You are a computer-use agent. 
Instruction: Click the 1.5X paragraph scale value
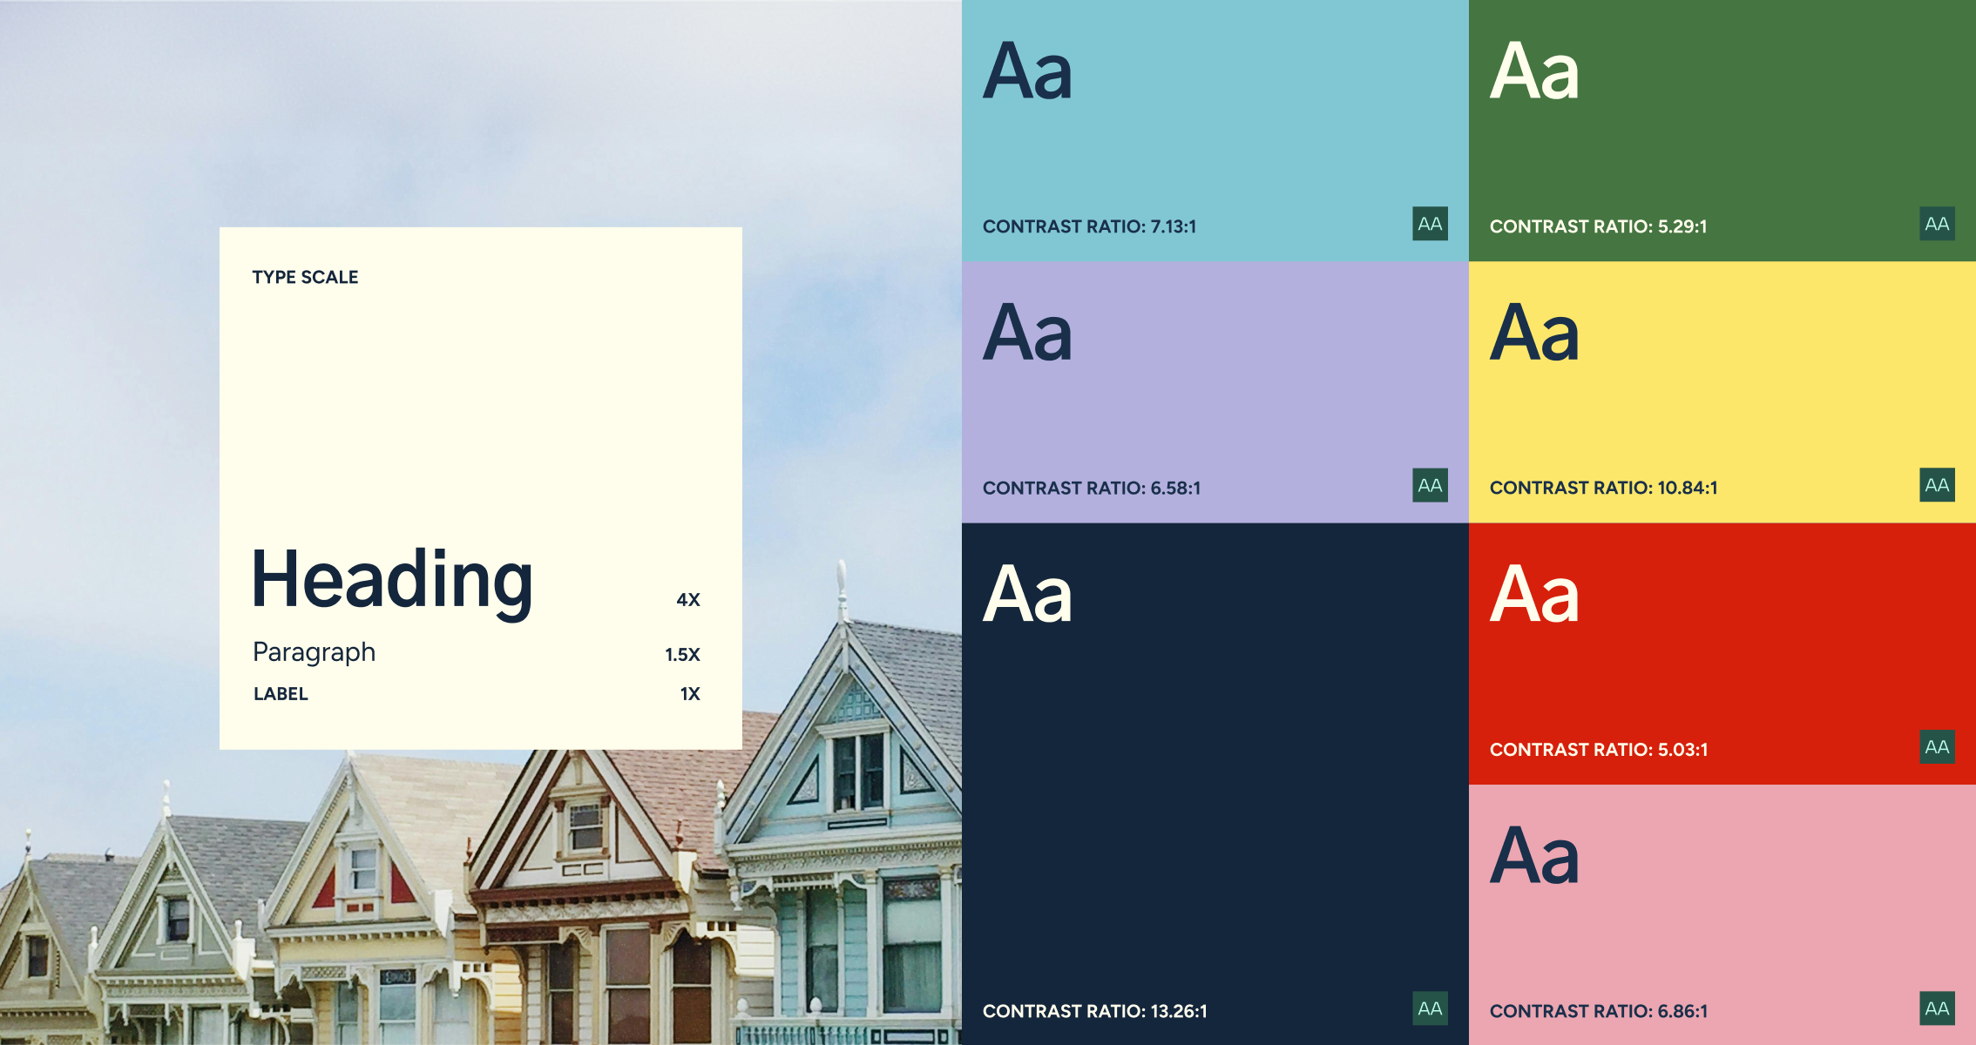pyautogui.click(x=682, y=654)
